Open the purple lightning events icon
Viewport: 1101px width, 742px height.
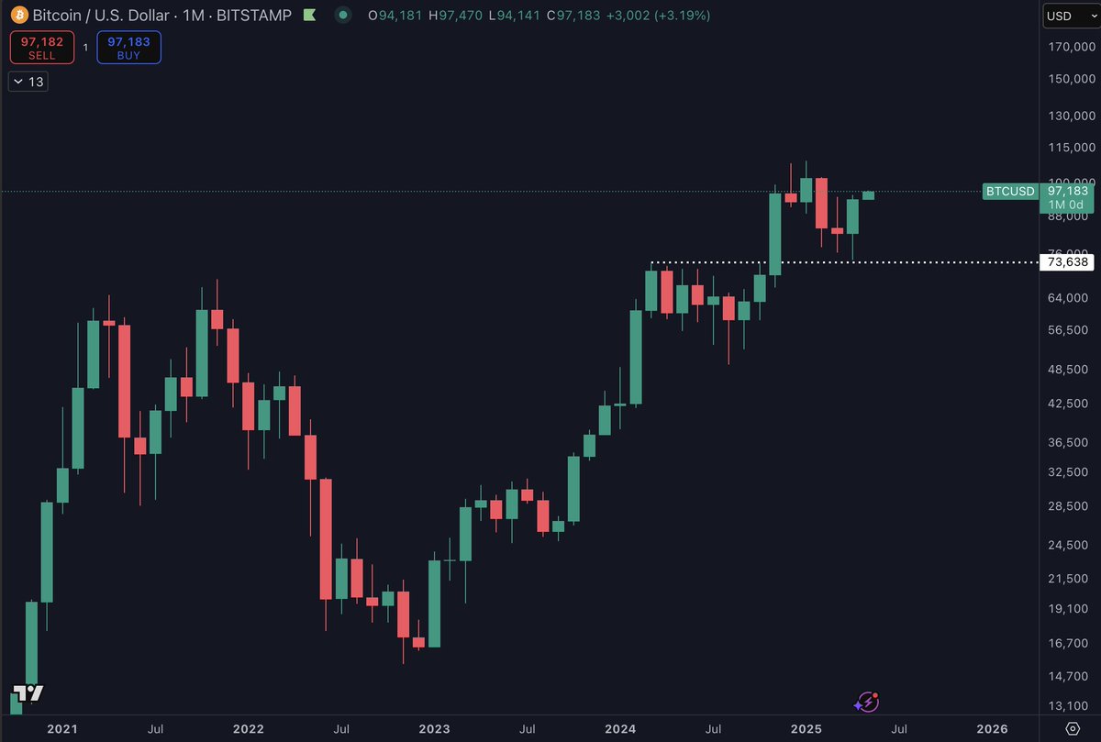pos(866,703)
